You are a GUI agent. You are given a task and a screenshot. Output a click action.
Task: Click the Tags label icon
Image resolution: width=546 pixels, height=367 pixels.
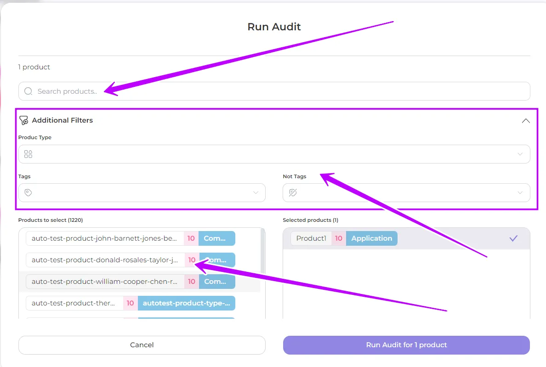(28, 193)
